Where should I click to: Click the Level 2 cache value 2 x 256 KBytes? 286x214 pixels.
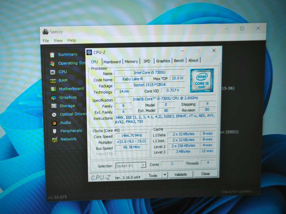(183, 146)
